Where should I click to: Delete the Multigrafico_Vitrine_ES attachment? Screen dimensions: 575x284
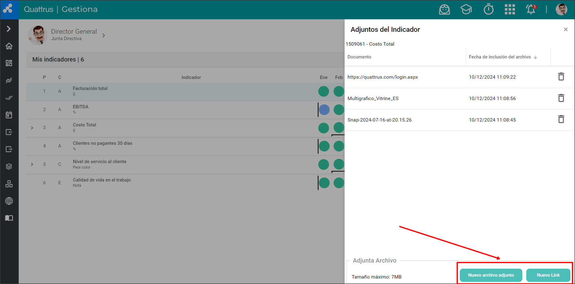(561, 98)
